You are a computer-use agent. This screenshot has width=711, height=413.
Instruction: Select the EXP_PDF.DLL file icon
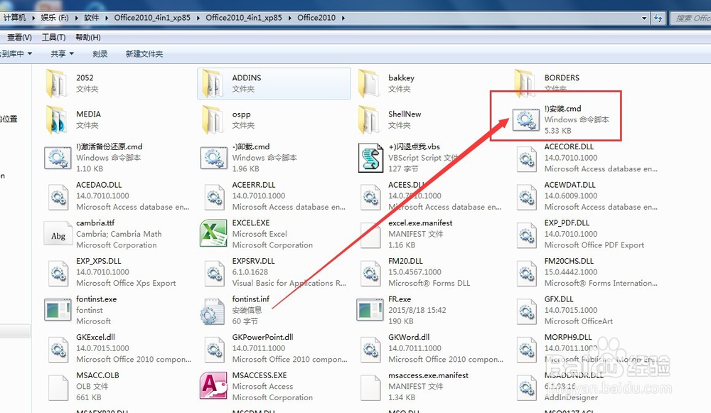point(526,235)
